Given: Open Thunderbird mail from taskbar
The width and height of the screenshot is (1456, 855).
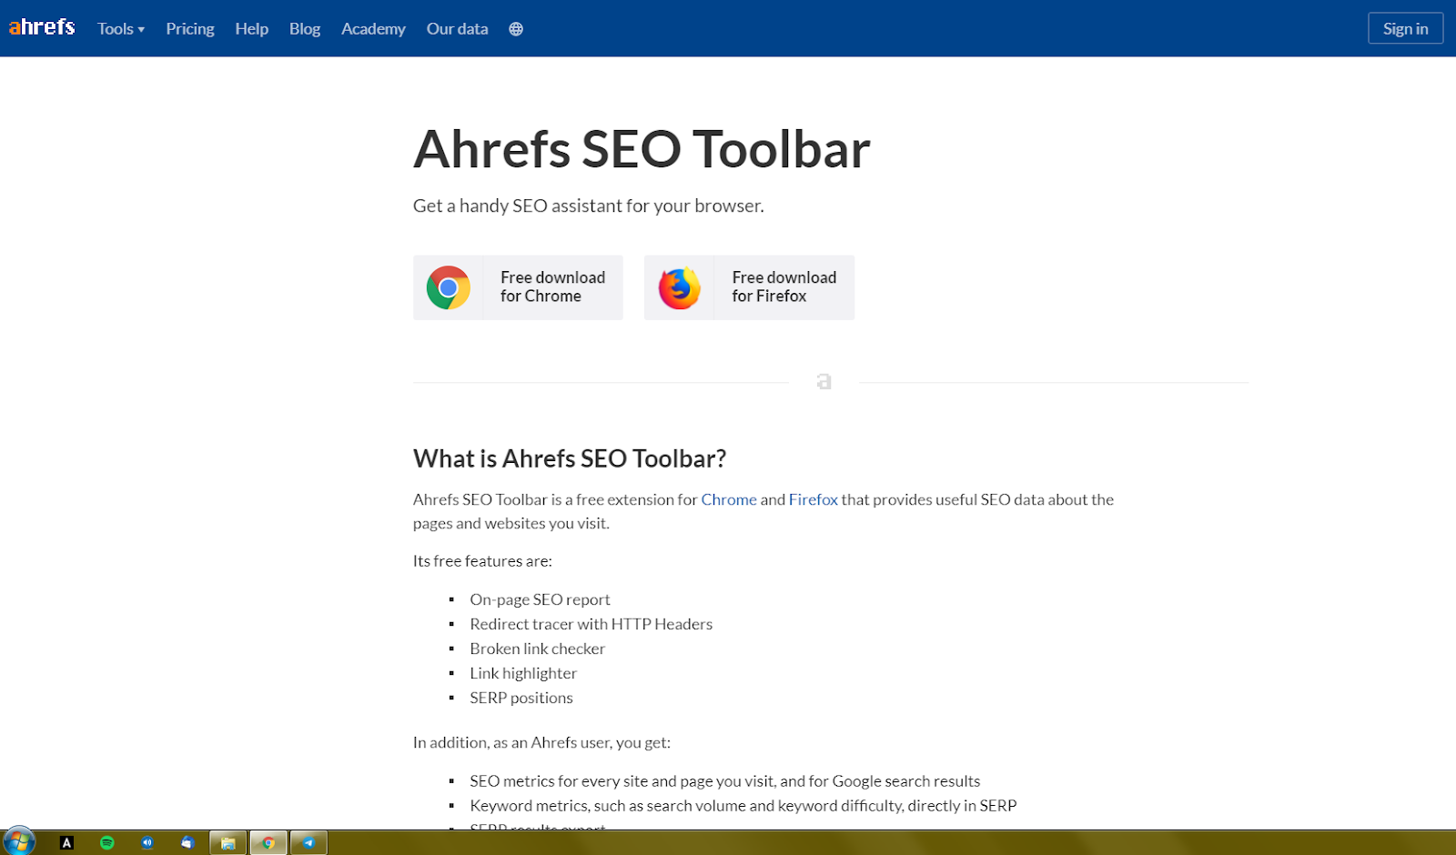Looking at the screenshot, I should click(187, 843).
